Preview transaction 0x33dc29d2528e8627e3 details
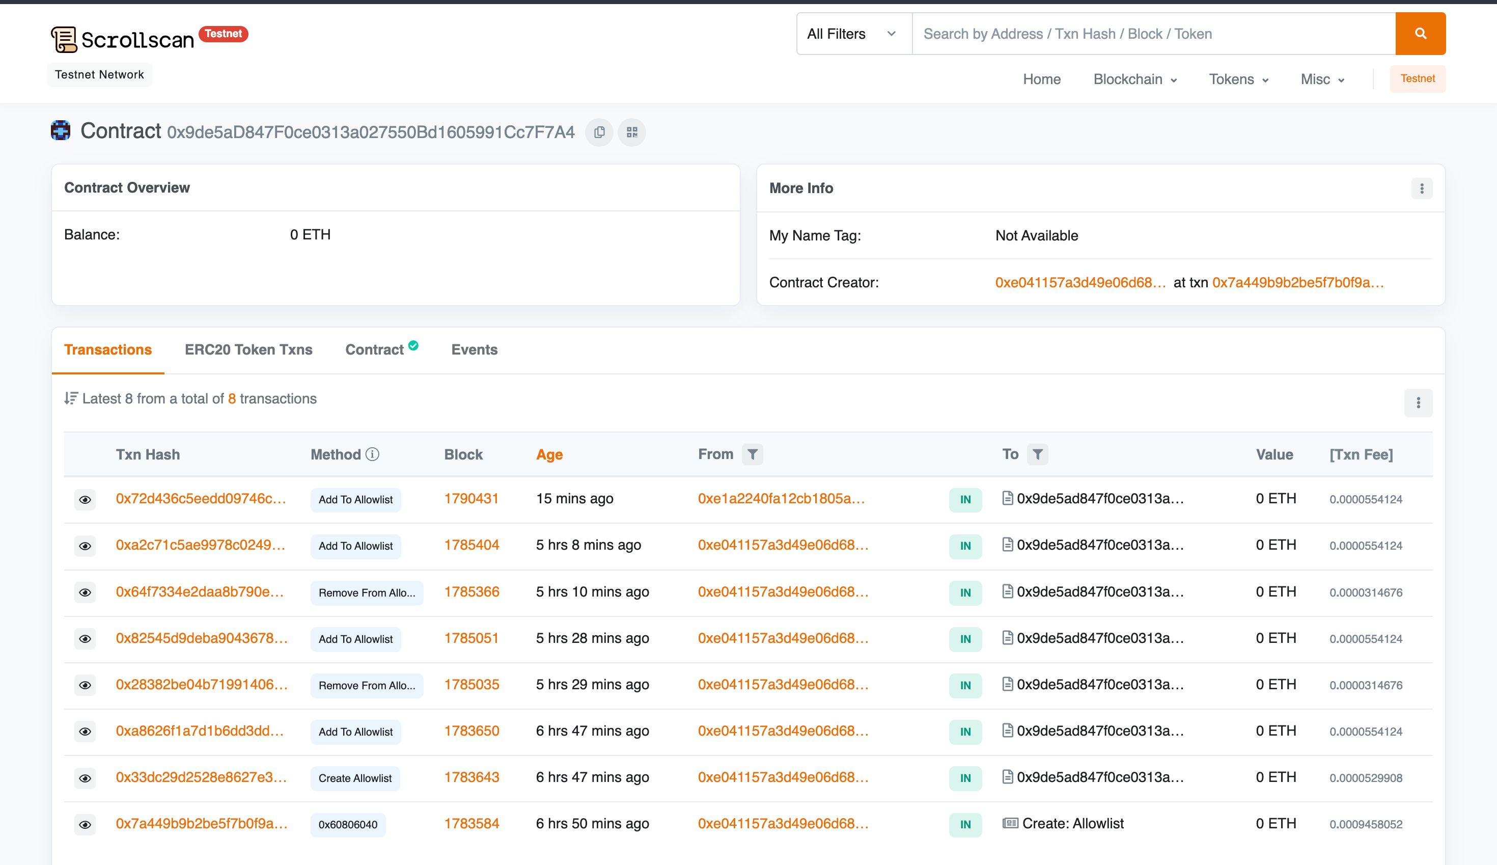 click(85, 778)
